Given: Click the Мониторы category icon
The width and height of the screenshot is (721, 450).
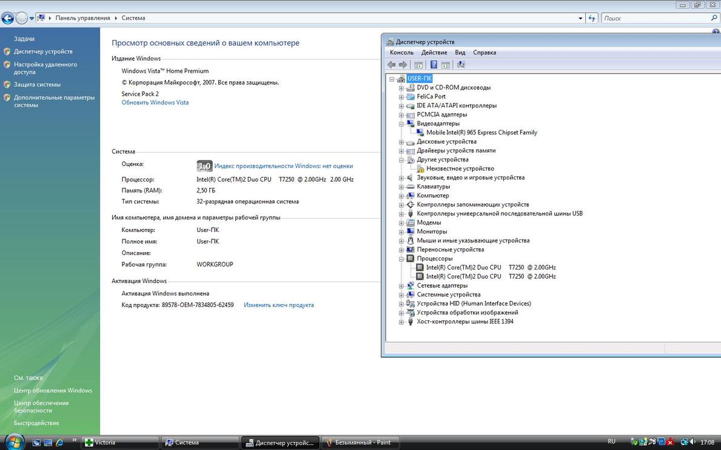Looking at the screenshot, I should click(411, 231).
